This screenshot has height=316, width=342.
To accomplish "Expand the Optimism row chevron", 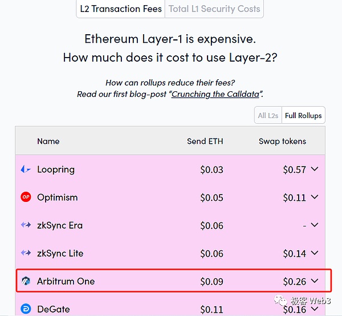I will tap(315, 197).
